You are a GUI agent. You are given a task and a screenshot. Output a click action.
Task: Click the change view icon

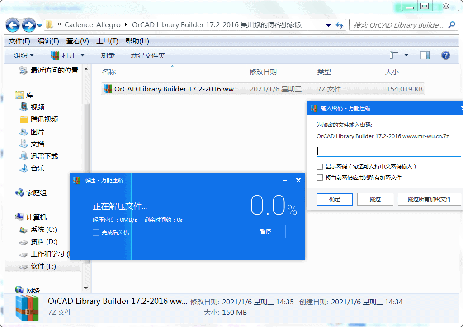pos(394,55)
